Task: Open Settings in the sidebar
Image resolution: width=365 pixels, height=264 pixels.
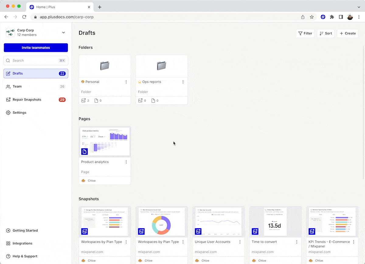Action: tap(36, 113)
